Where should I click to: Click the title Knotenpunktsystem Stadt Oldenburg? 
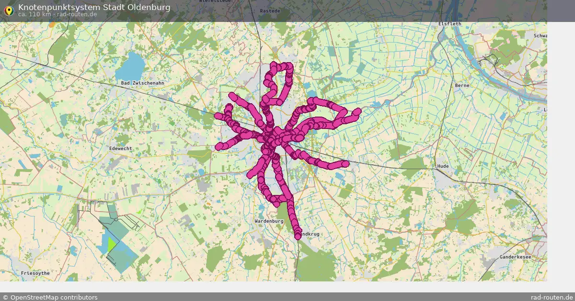[94, 7]
